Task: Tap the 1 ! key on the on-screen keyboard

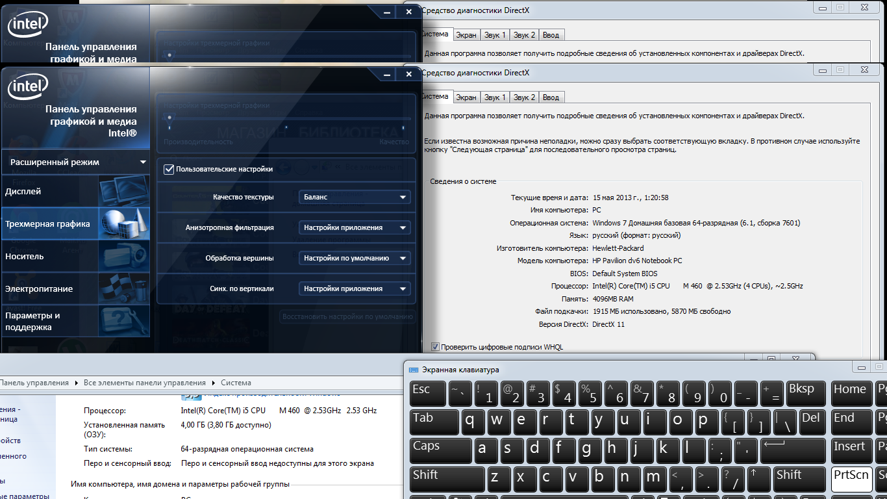Action: click(486, 393)
